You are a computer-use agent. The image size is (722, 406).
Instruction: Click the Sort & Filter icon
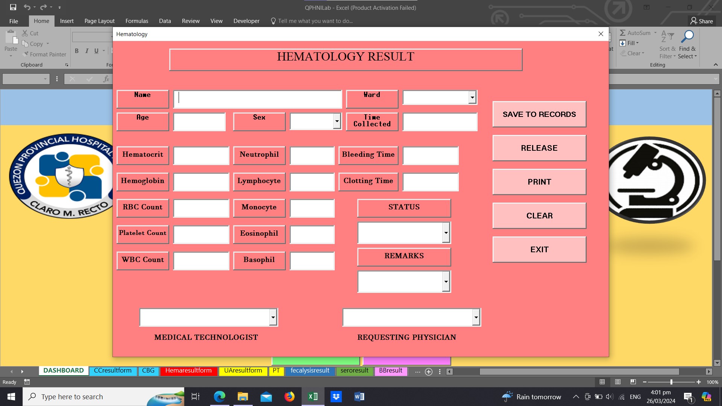(x=667, y=36)
